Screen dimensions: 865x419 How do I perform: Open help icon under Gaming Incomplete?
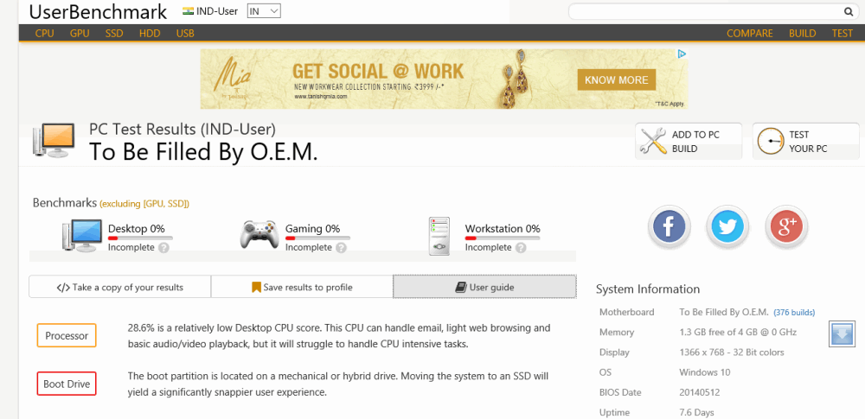pos(342,248)
